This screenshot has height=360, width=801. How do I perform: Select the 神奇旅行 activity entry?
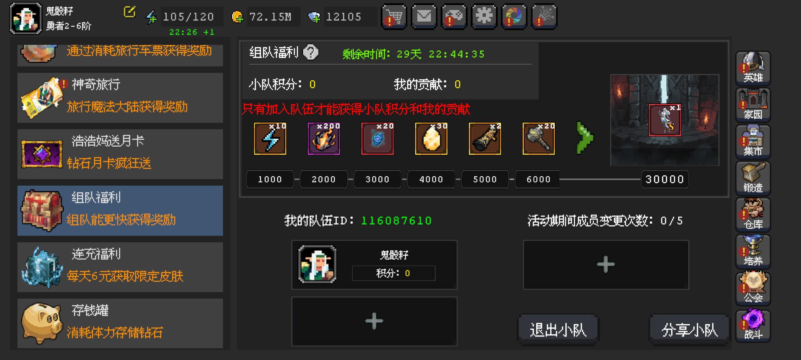(120, 98)
